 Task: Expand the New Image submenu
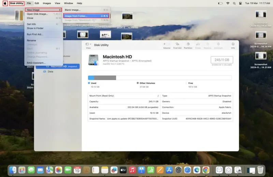coord(43,10)
